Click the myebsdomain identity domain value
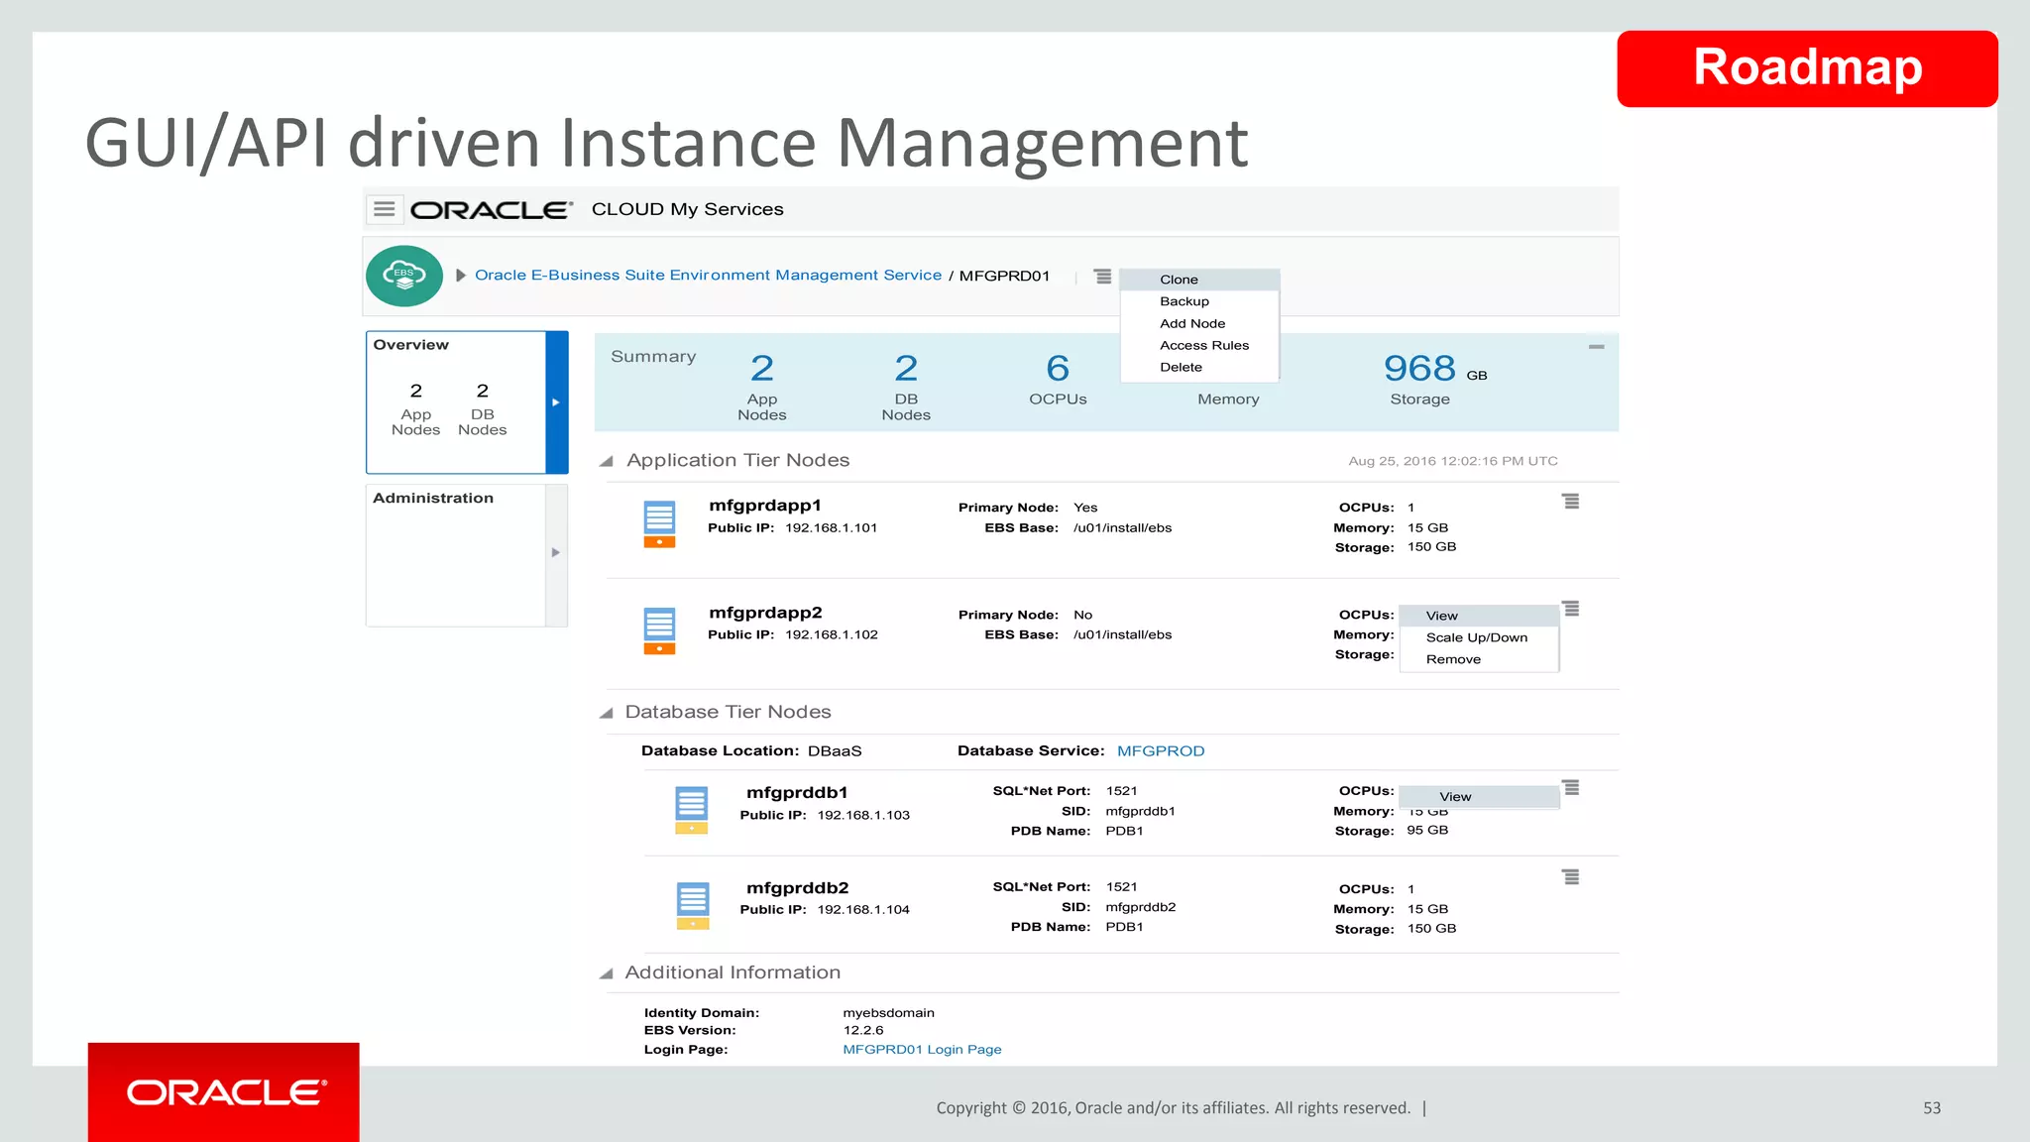The width and height of the screenshot is (2030, 1142). pos(889,1013)
